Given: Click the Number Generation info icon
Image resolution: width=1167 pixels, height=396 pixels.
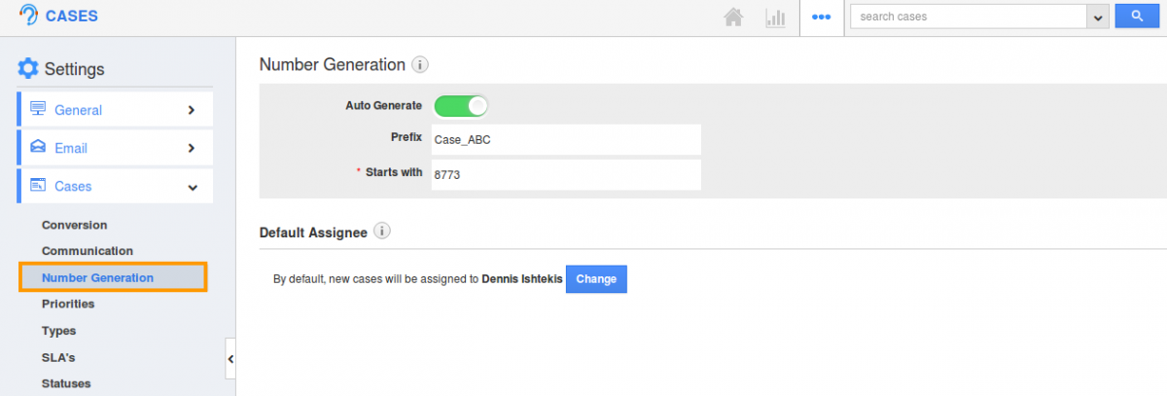Looking at the screenshot, I should (x=420, y=65).
